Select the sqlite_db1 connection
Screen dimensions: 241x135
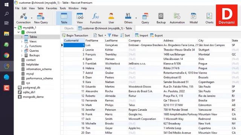click(x=29, y=92)
